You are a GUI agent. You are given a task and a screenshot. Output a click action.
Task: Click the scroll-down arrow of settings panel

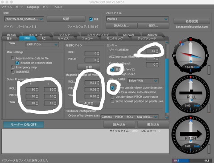click(167, 117)
